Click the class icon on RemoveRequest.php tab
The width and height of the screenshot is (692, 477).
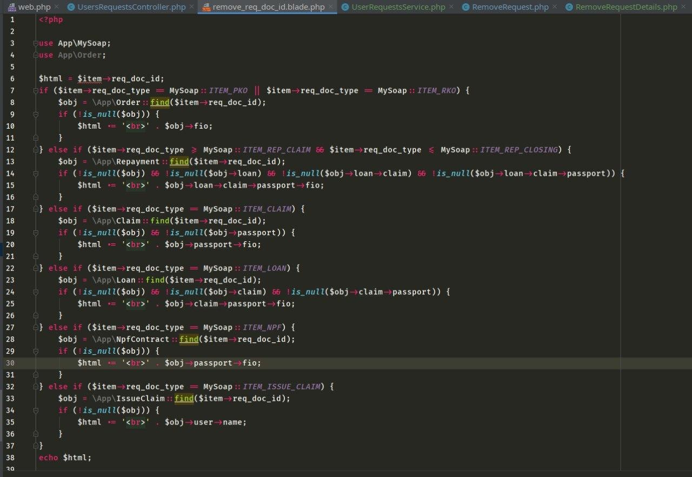pyautogui.click(x=465, y=7)
